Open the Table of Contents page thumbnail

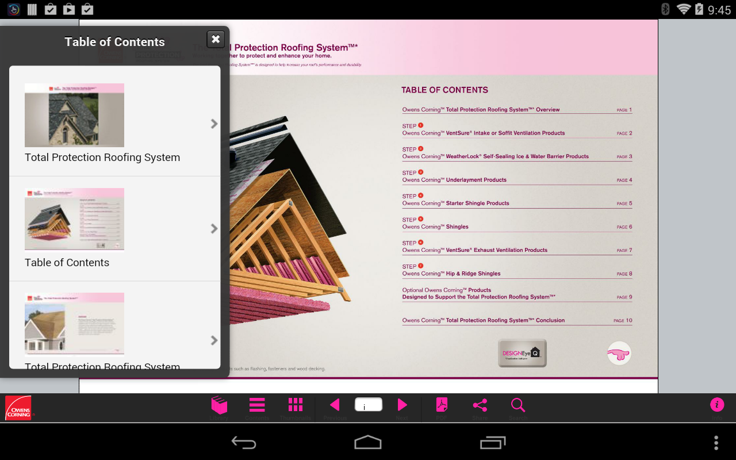click(x=74, y=220)
